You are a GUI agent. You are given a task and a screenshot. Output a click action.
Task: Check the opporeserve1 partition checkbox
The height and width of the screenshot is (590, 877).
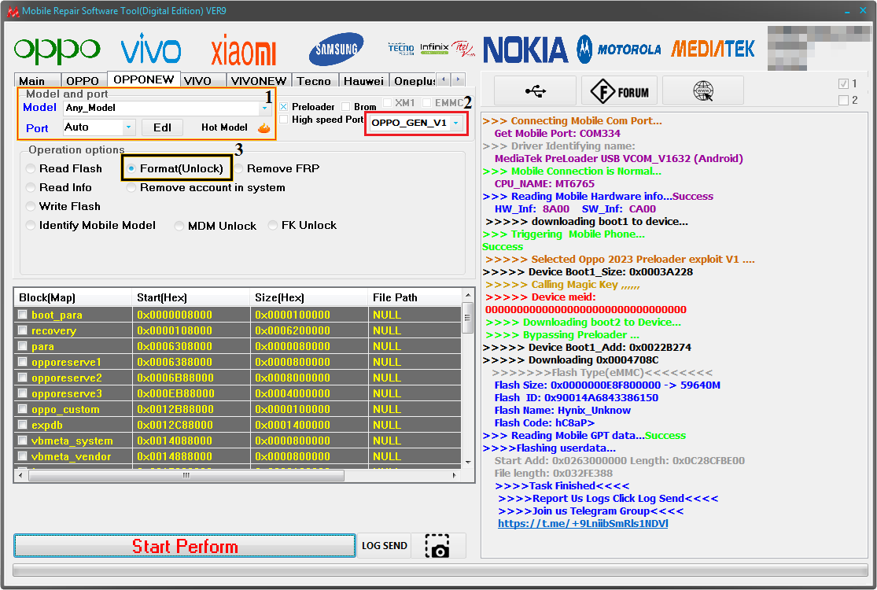[x=22, y=361]
